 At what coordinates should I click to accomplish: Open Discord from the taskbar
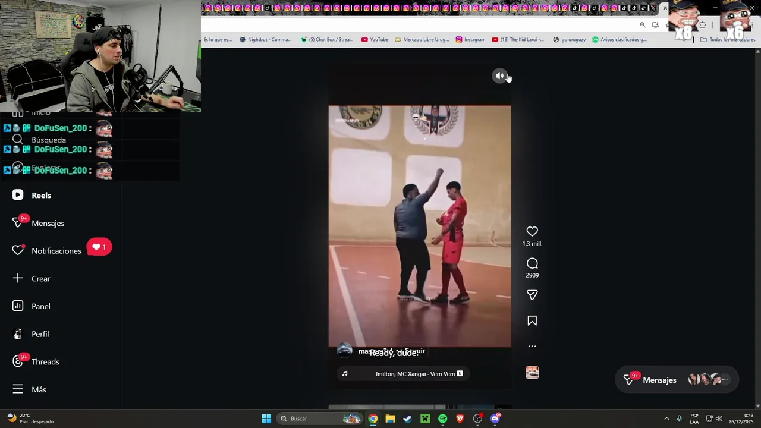click(495, 418)
